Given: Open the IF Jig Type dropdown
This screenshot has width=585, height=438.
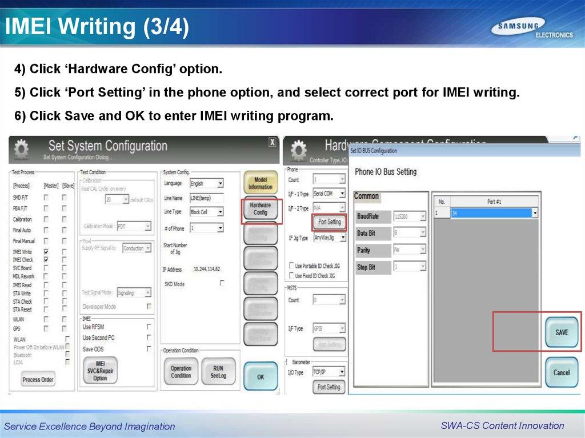Looking at the screenshot, I should [x=343, y=238].
